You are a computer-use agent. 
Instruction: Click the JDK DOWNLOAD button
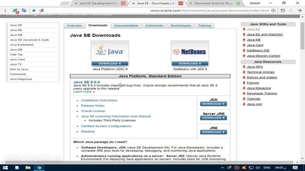point(213,104)
